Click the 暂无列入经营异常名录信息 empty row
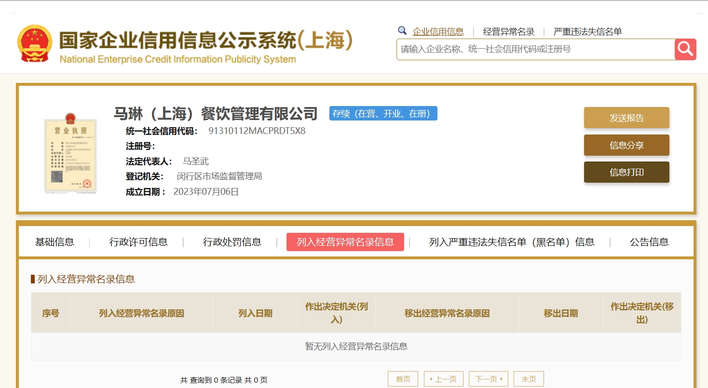 click(x=356, y=347)
